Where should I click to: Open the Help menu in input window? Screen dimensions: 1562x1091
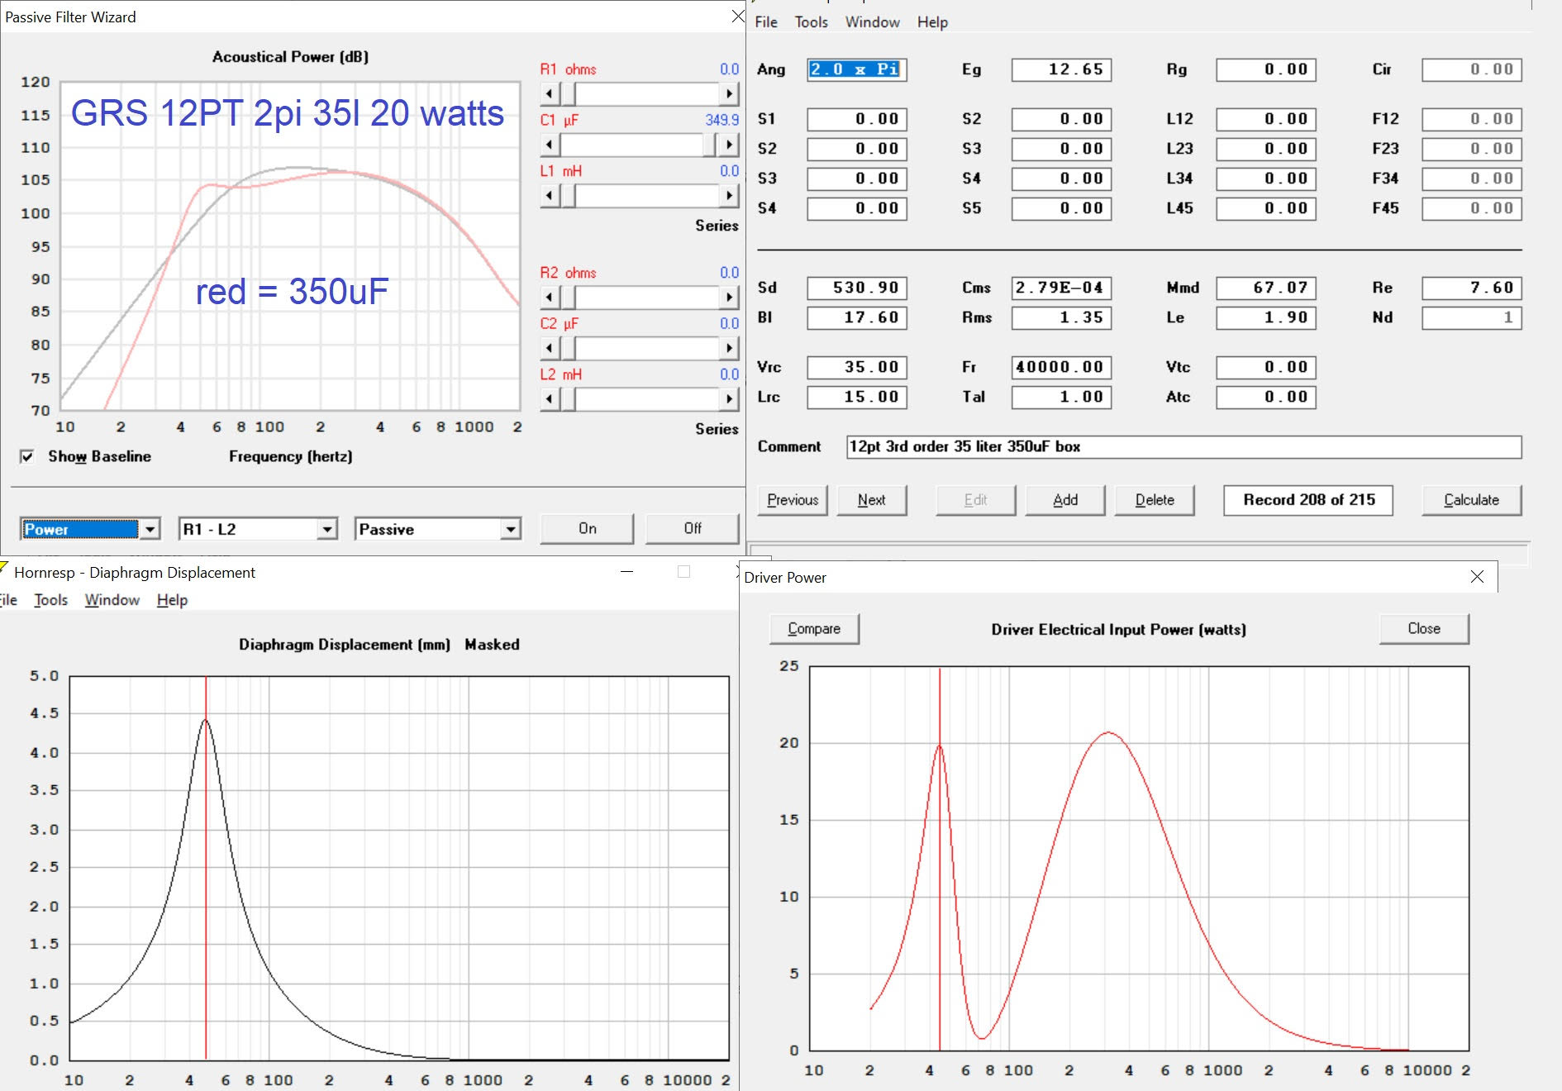[932, 22]
